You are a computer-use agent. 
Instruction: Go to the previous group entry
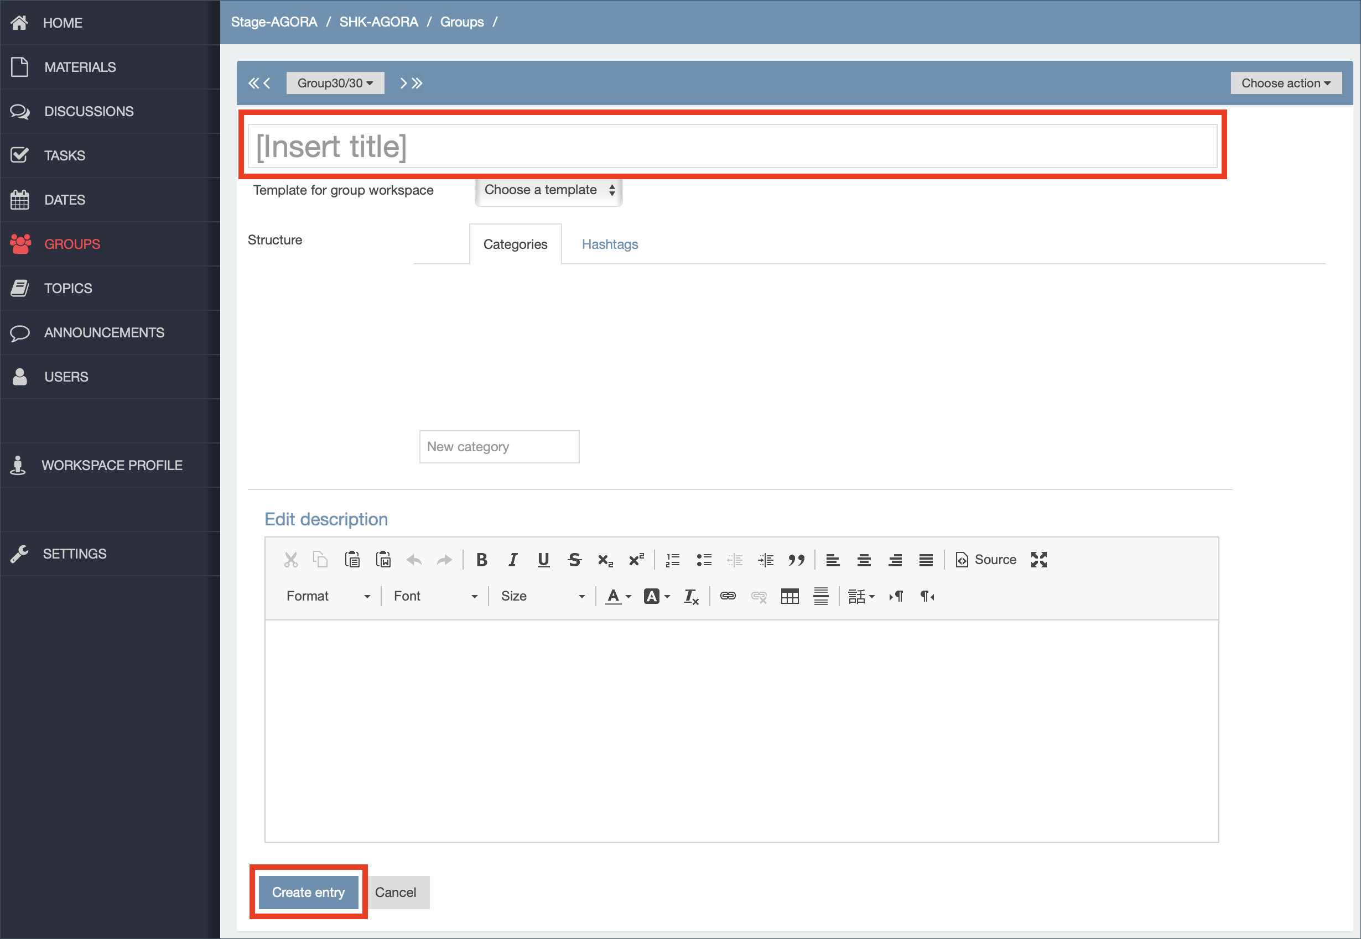point(267,83)
